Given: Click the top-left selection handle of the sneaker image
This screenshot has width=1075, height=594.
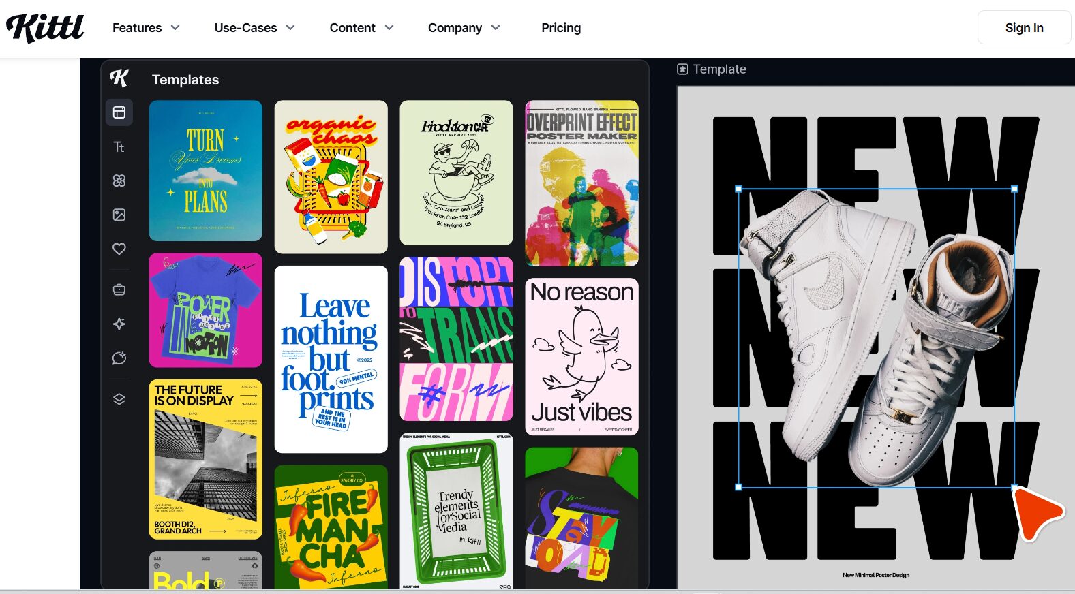Looking at the screenshot, I should (x=739, y=189).
